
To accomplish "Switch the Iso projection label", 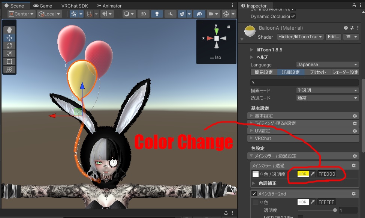I will [x=215, y=57].
